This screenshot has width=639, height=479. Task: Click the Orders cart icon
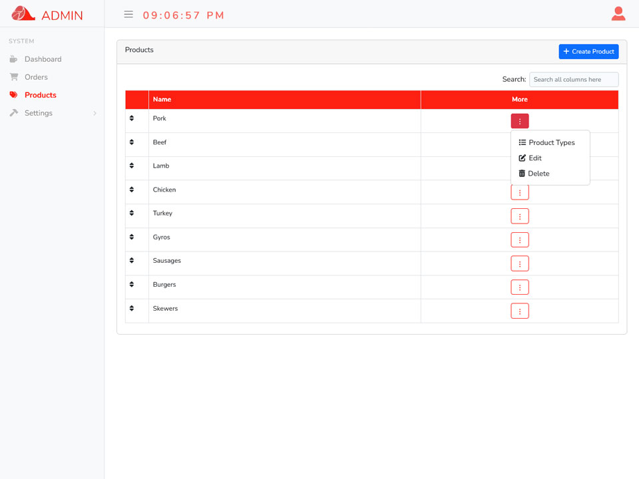[14, 77]
